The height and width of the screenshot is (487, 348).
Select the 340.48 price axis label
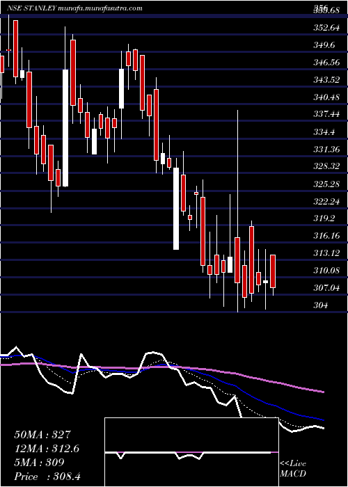click(x=326, y=97)
